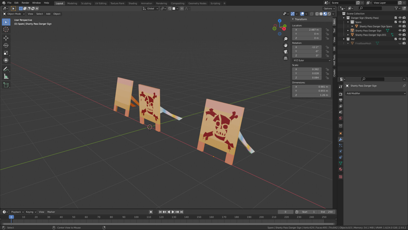Click the zoom view magnifier icon

pos(286,39)
